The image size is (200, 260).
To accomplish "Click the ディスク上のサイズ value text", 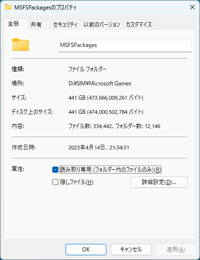I will coord(106,112).
